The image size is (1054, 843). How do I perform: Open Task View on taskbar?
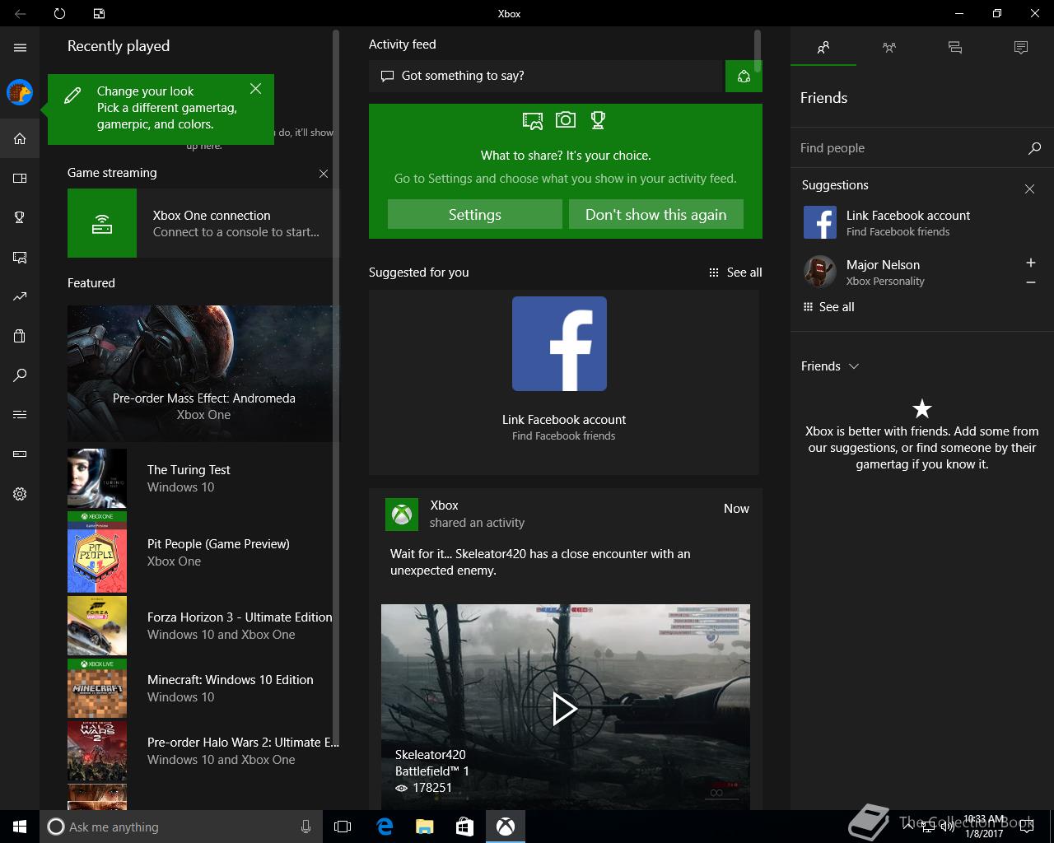(x=343, y=827)
